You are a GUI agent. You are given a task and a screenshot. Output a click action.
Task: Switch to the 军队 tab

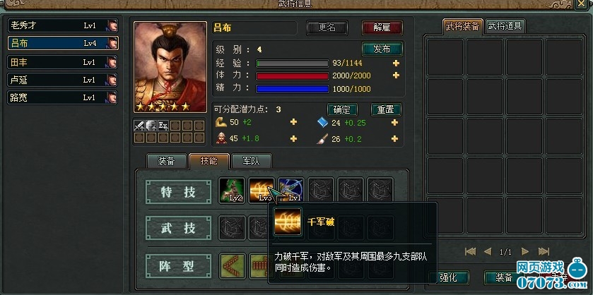tap(251, 161)
